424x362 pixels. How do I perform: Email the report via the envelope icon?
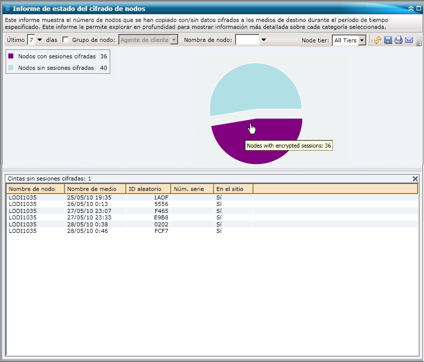[409, 40]
